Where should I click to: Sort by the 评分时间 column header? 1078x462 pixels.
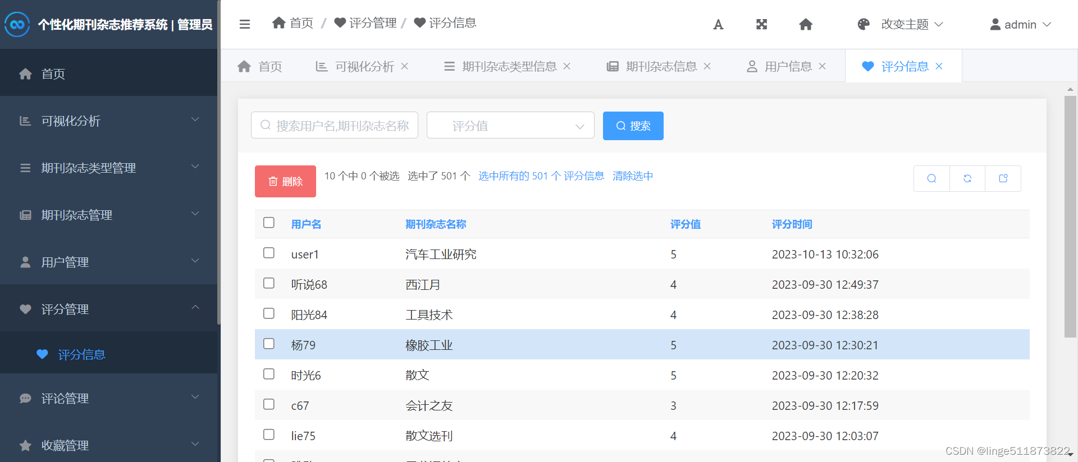pos(792,224)
